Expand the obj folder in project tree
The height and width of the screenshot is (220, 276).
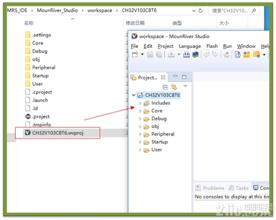coord(140,127)
